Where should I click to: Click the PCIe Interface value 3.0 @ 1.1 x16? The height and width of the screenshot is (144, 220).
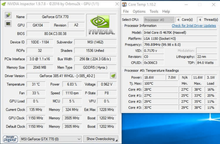click(x=40, y=59)
